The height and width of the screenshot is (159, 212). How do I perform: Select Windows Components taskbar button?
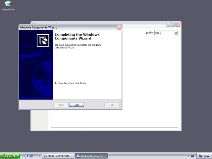pyautogui.click(x=91, y=156)
